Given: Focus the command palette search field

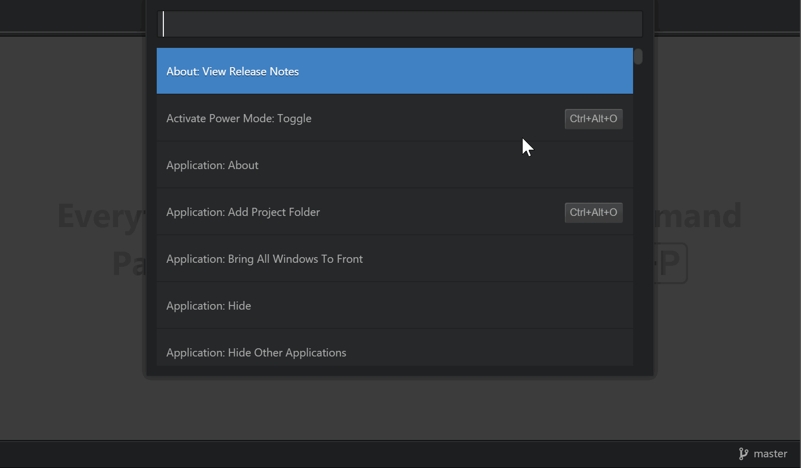Looking at the screenshot, I should [399, 24].
